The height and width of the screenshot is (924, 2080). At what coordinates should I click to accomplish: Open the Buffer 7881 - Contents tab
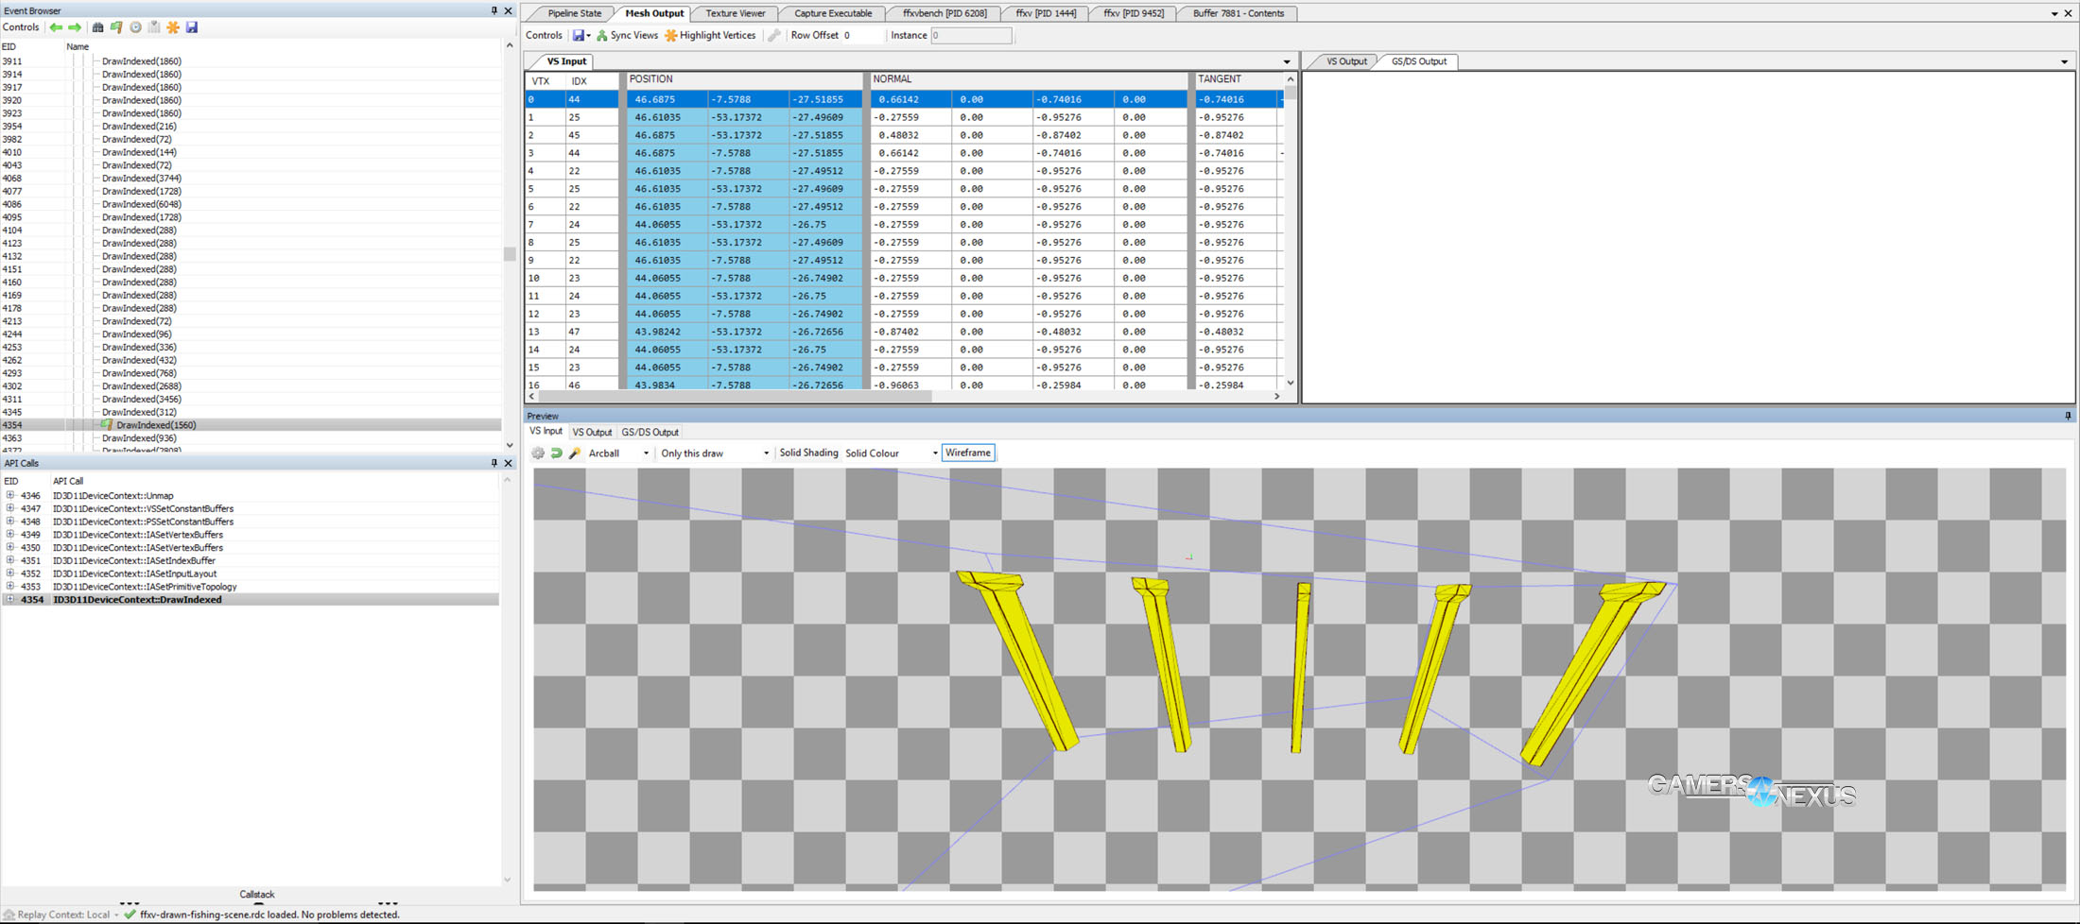(1238, 13)
